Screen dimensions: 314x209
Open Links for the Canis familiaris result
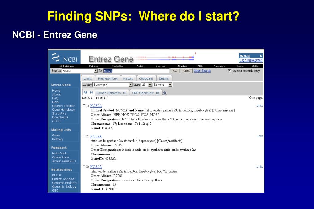coord(260,136)
